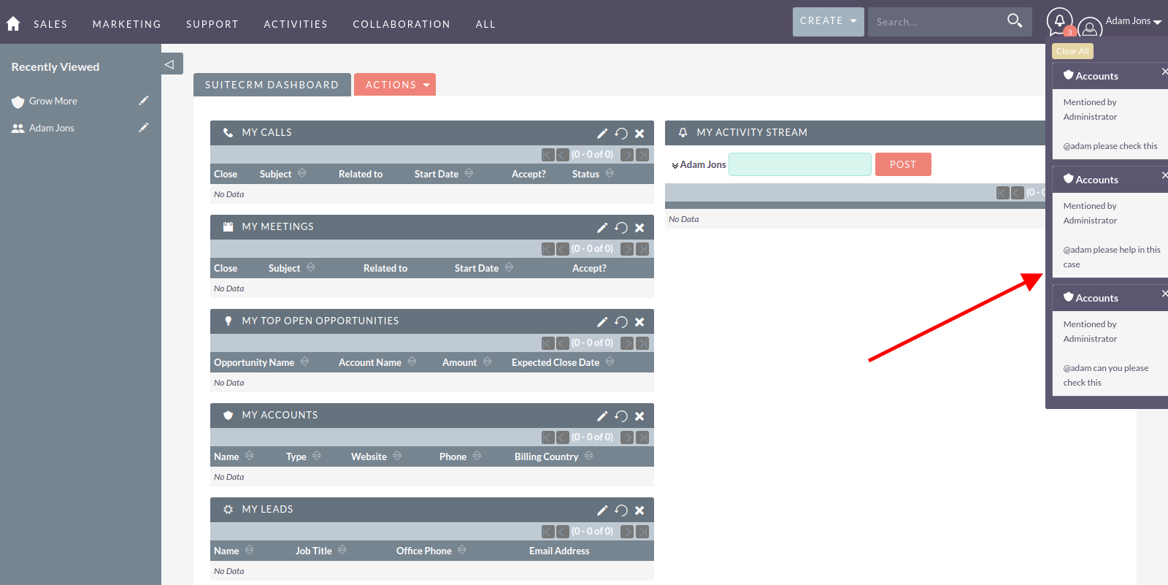Open the second Accounts notification title

pos(1096,180)
